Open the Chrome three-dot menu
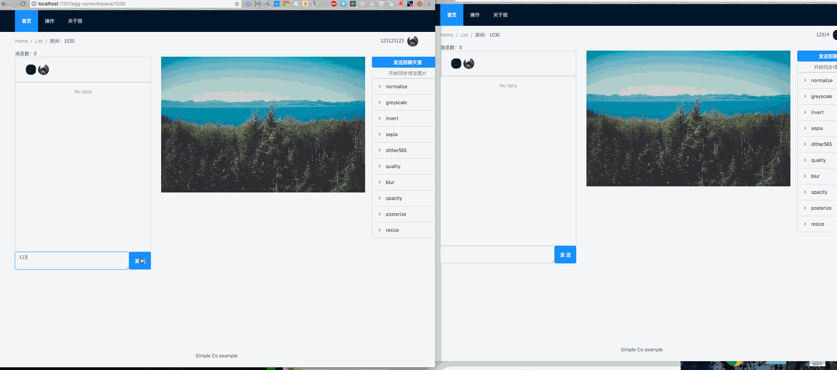Screen dimensions: 837x370 429,4
